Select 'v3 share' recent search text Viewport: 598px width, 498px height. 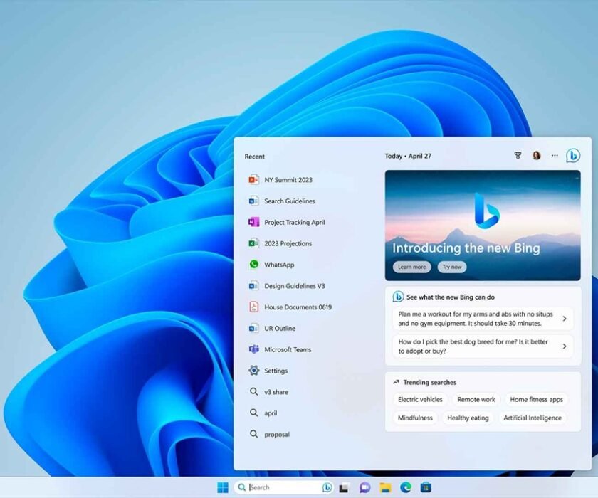point(276,392)
